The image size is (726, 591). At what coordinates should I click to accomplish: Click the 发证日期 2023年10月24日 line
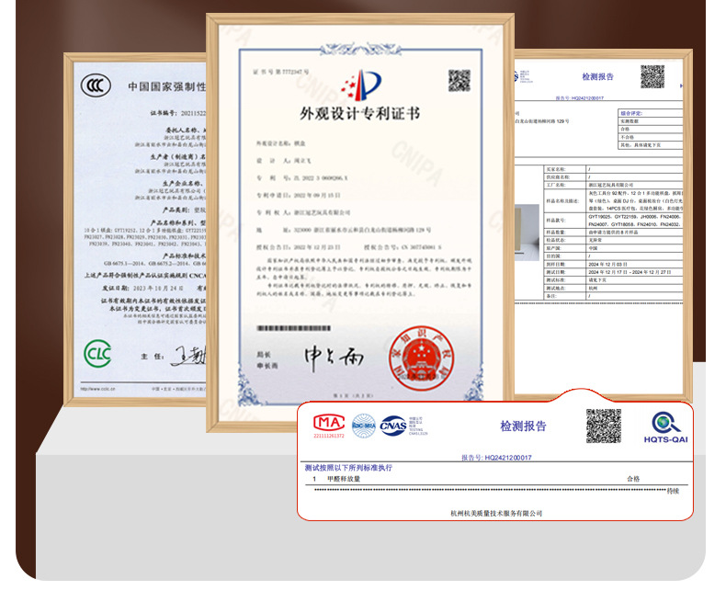[x=143, y=288]
